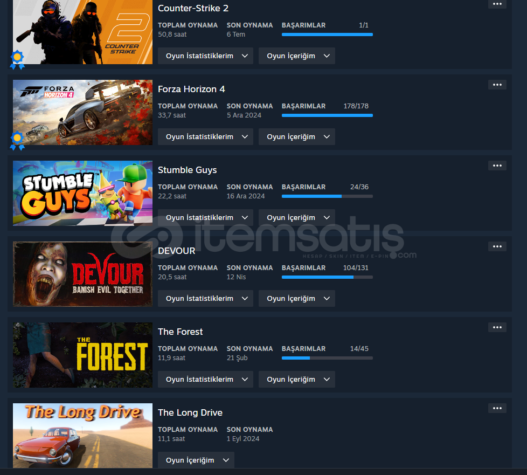Viewport: 527px width, 475px height.
Task: Open the three-dot menu for Stumble Guys
Action: point(497,166)
